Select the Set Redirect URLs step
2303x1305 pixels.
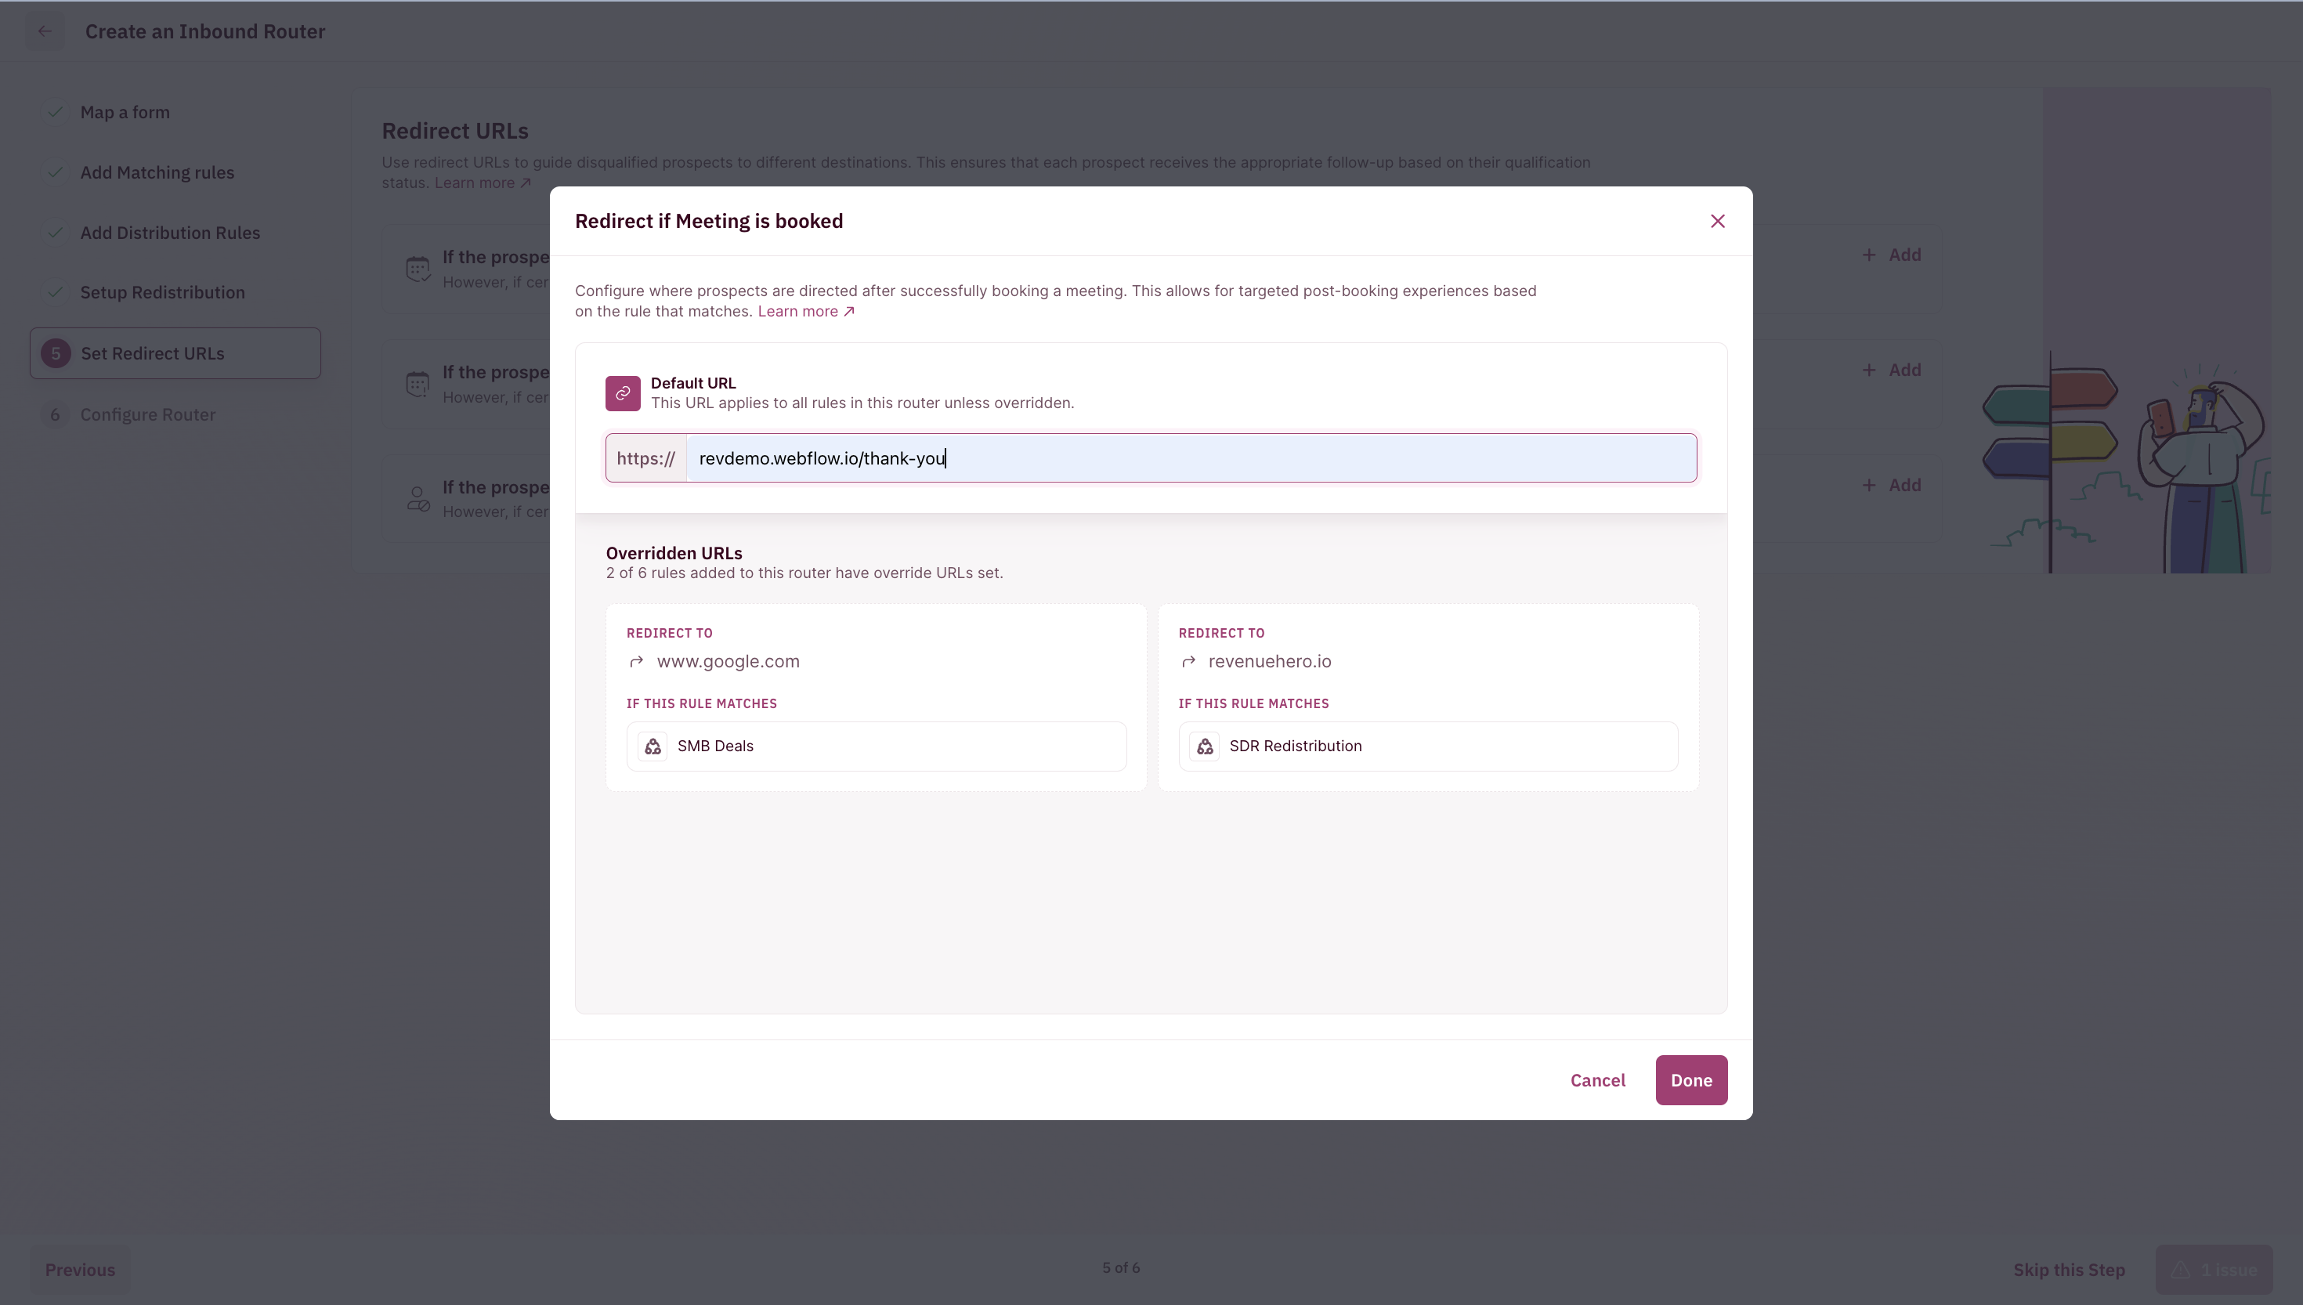tap(175, 353)
